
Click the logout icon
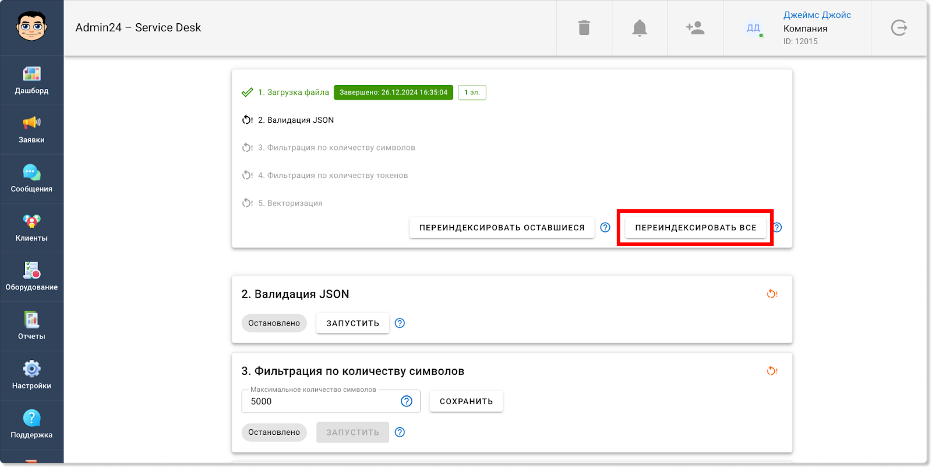click(899, 28)
